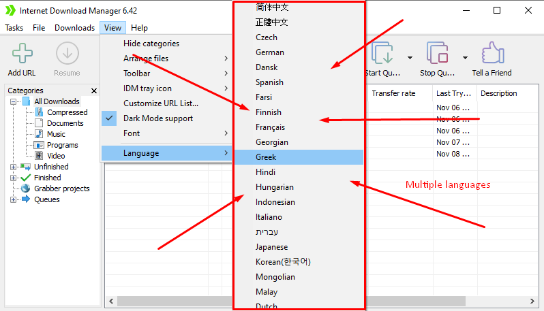This screenshot has width=544, height=311.
Task: Expand the Finished tree node
Action: pyautogui.click(x=13, y=178)
